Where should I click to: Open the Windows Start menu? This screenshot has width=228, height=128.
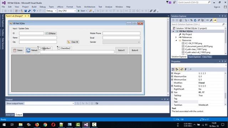pyautogui.click(x=4, y=124)
